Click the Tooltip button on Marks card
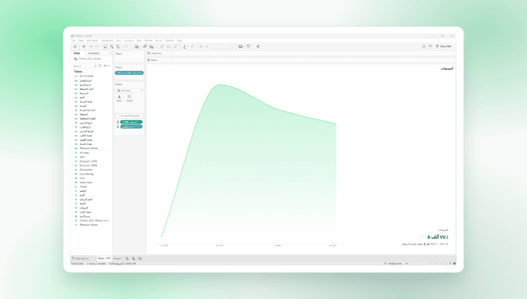The image size is (527, 299). coord(129,98)
